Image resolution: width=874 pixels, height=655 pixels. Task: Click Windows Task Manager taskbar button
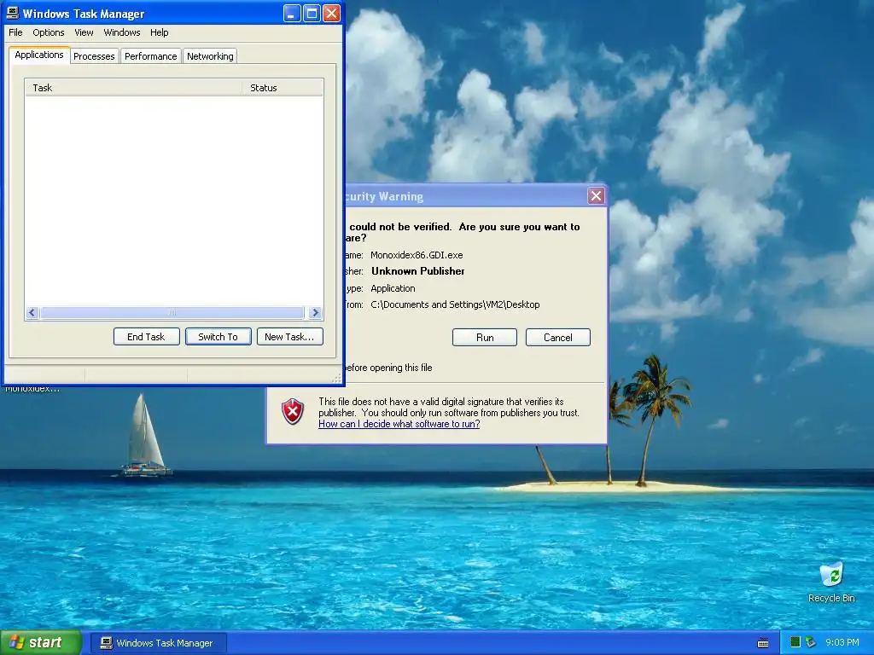click(159, 643)
